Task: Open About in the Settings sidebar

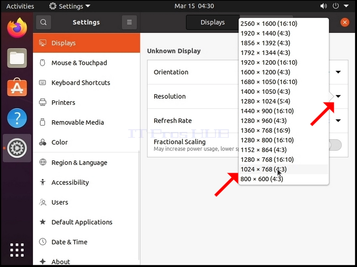Action: tap(86, 261)
